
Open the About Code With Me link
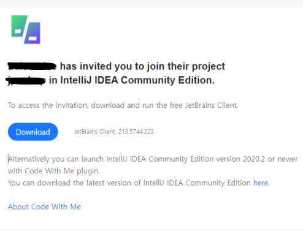(44, 206)
